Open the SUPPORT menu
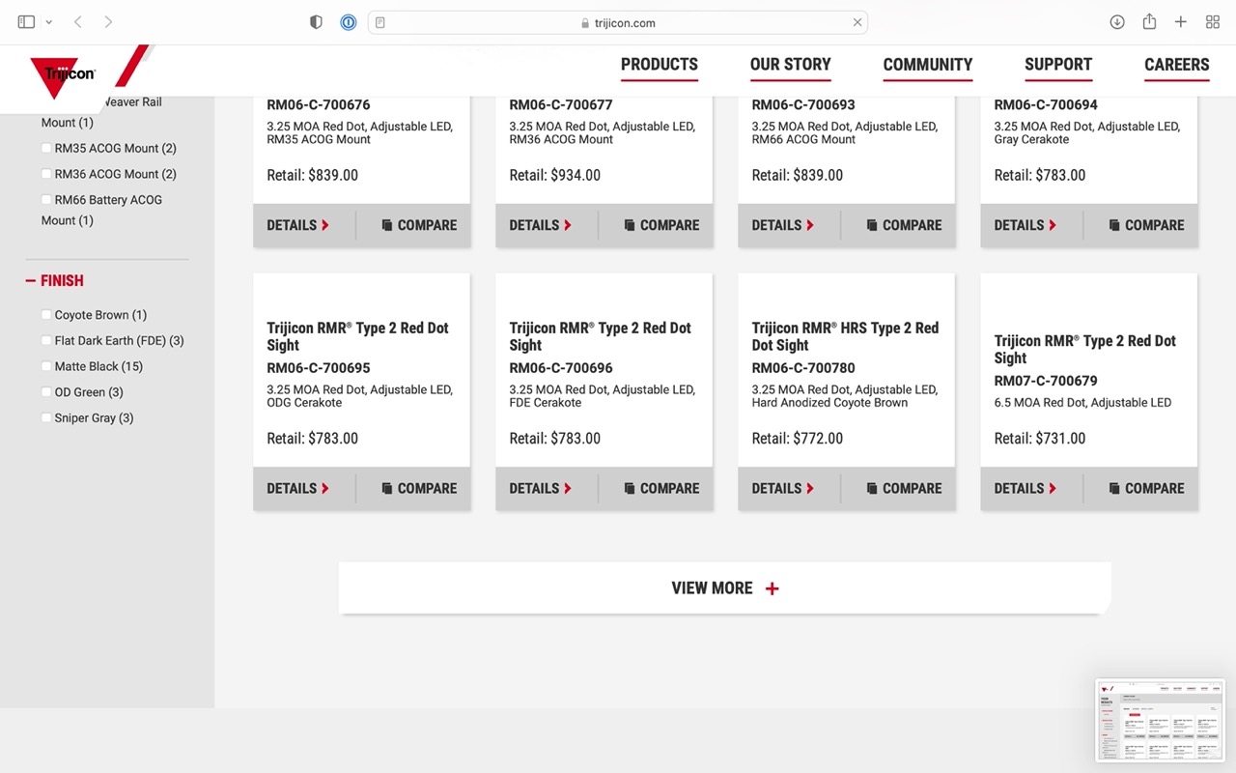 [x=1058, y=65]
